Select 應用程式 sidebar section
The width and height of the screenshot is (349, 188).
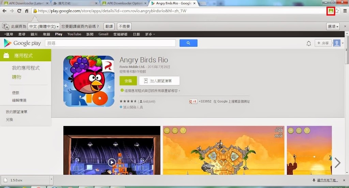click(26, 56)
